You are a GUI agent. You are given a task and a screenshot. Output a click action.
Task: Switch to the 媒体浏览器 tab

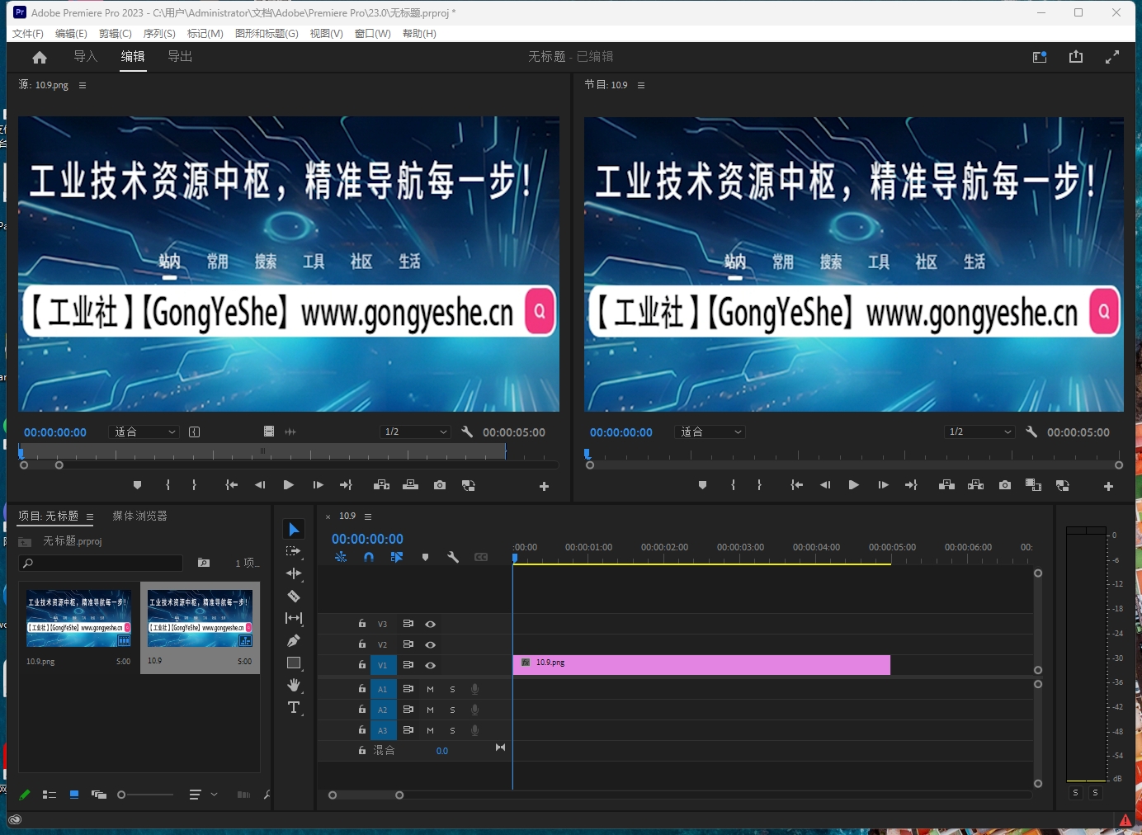[x=141, y=516]
